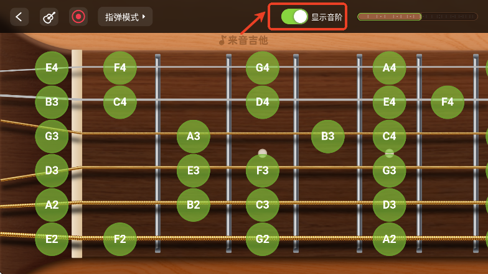
Task: Play the F3 note circle
Action: (263, 170)
